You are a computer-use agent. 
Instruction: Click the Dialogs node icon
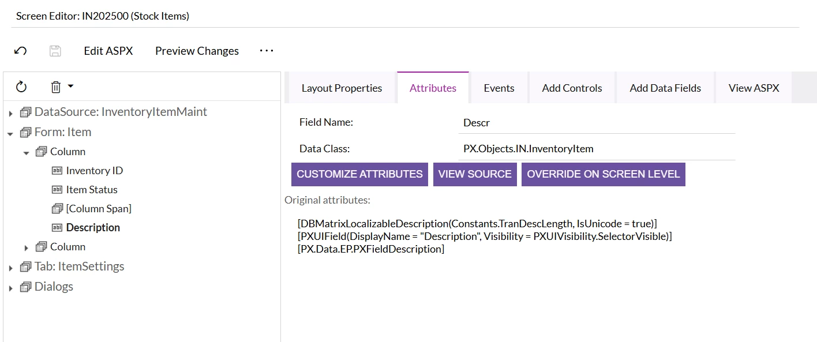tap(25, 287)
